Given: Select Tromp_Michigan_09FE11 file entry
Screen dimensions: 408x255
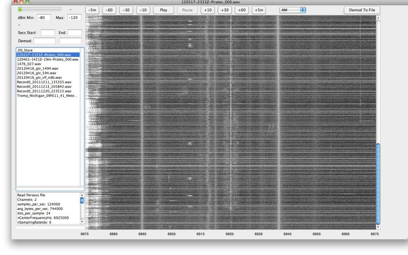Looking at the screenshot, I should coord(48,96).
